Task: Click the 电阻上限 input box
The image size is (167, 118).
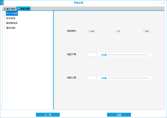Action: coord(92,78)
